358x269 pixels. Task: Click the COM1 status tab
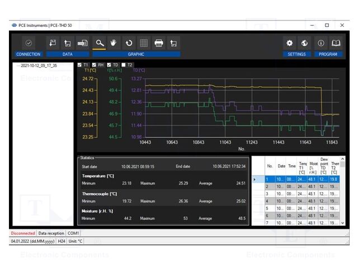(x=73, y=233)
